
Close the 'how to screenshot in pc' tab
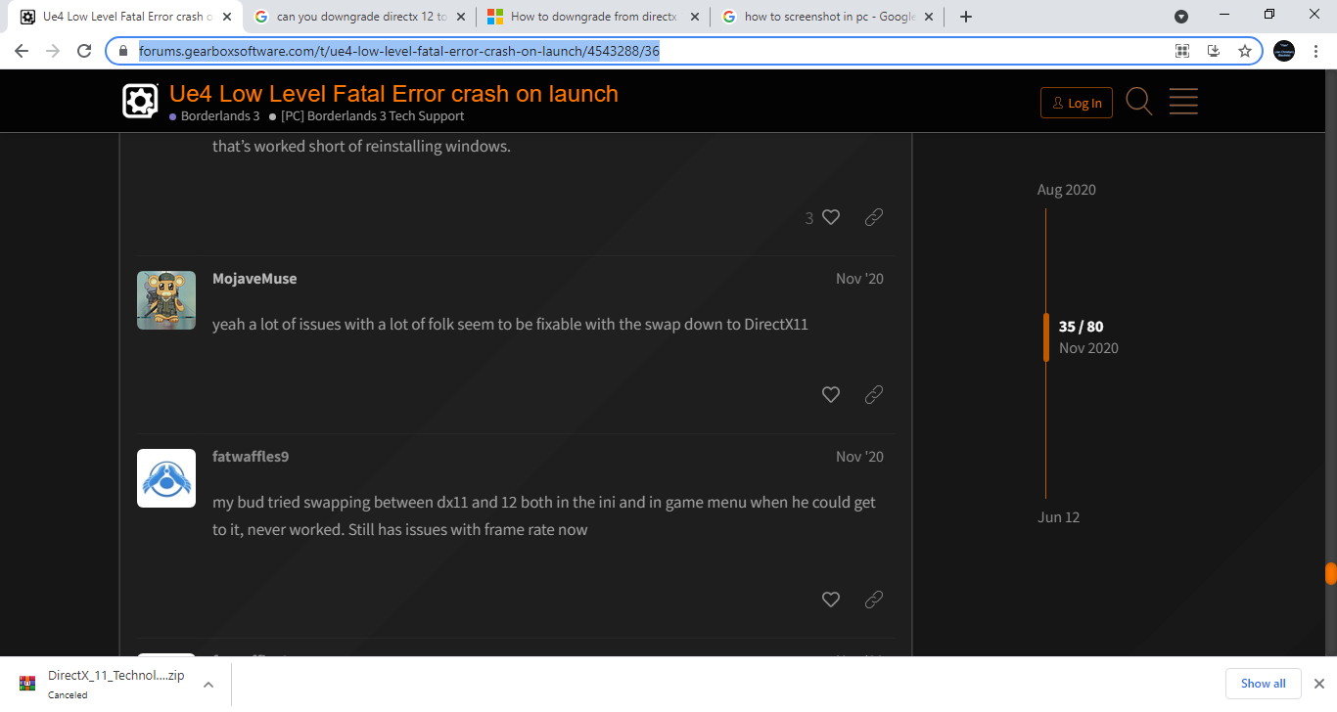[929, 17]
